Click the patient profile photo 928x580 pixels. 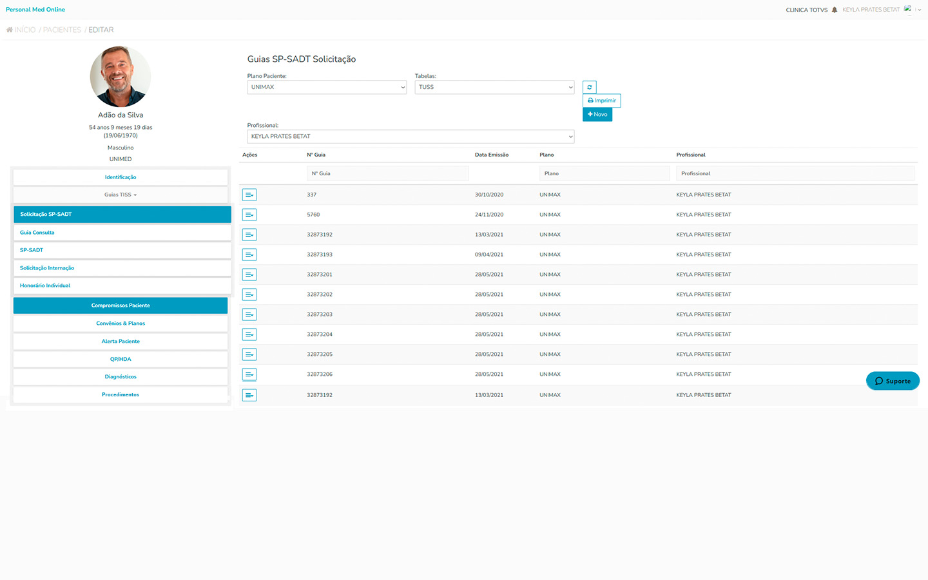click(x=121, y=77)
